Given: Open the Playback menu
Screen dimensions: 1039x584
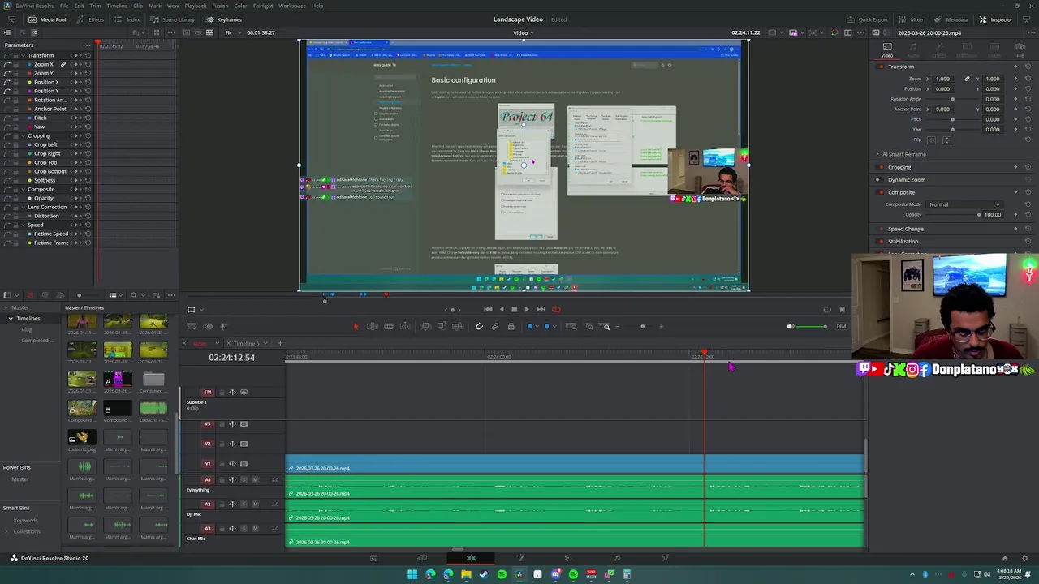Looking at the screenshot, I should coord(195,6).
